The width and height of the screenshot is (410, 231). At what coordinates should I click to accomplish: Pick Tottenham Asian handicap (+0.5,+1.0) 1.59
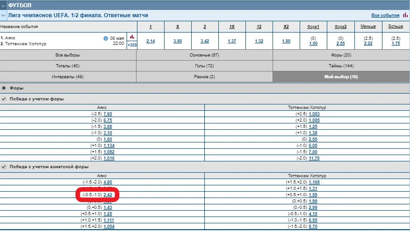(313, 195)
